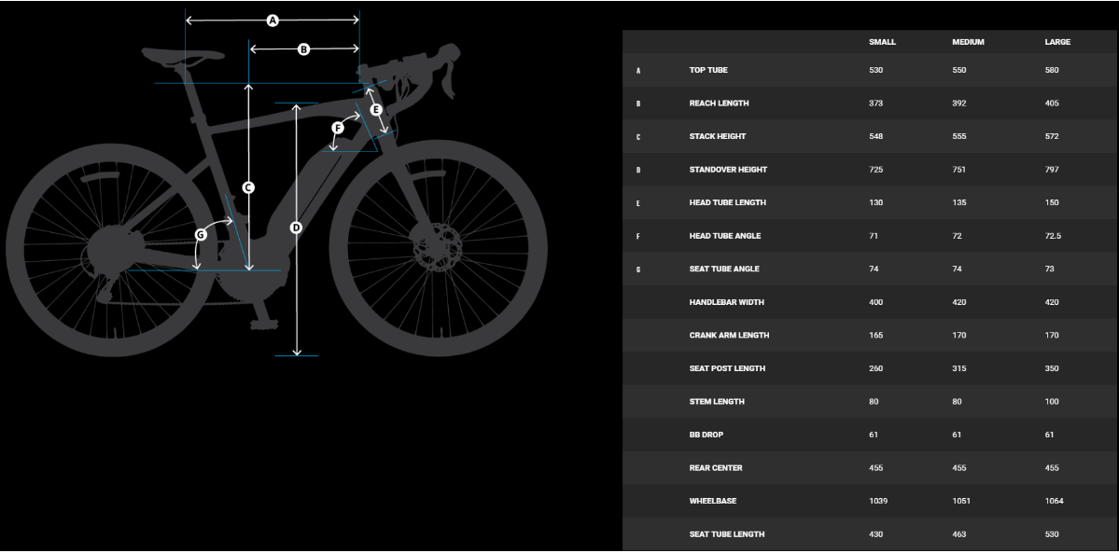
Task: Click the E head tube marker
Action: pos(376,110)
